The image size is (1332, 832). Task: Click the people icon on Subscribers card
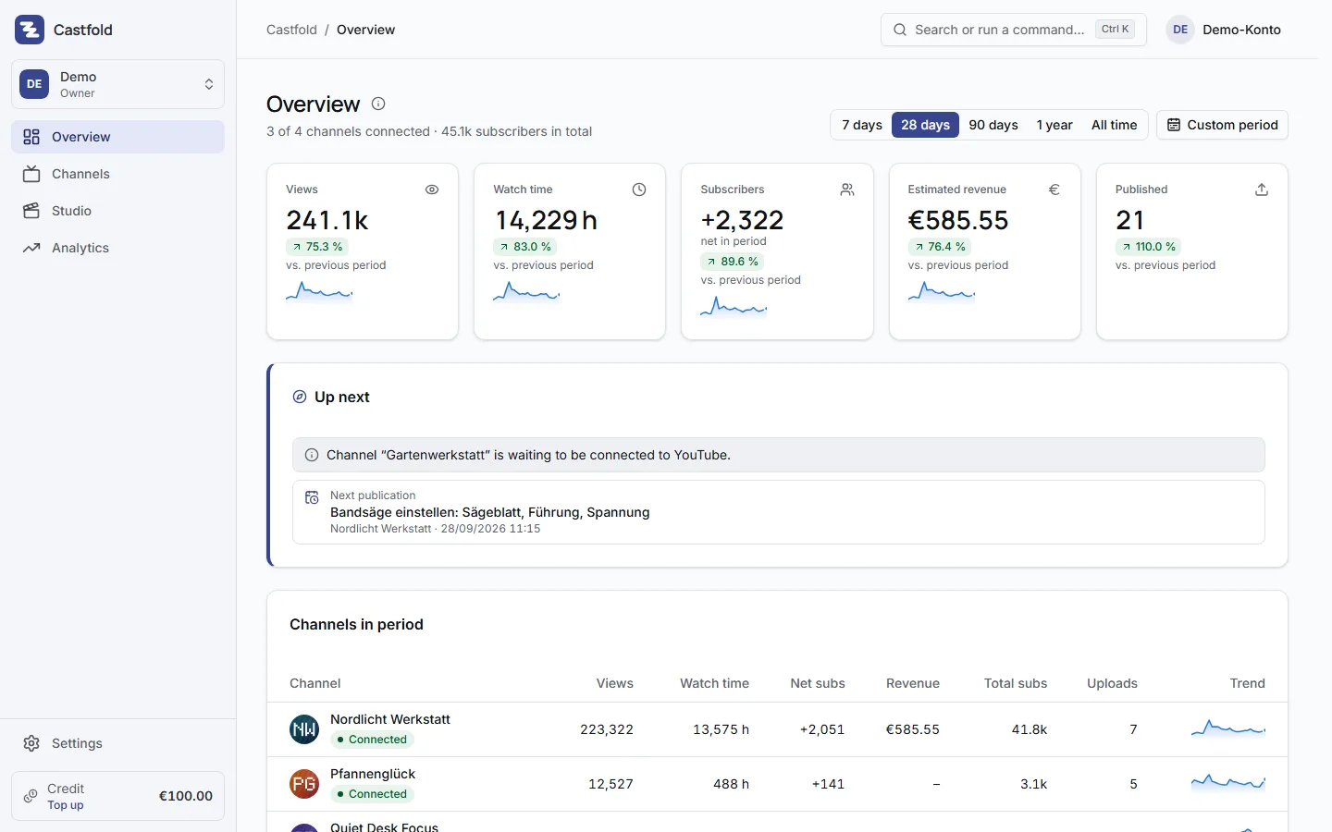[847, 190]
